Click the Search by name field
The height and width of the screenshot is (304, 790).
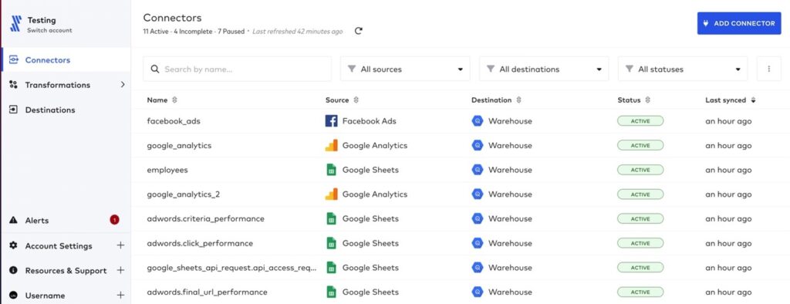pos(238,69)
